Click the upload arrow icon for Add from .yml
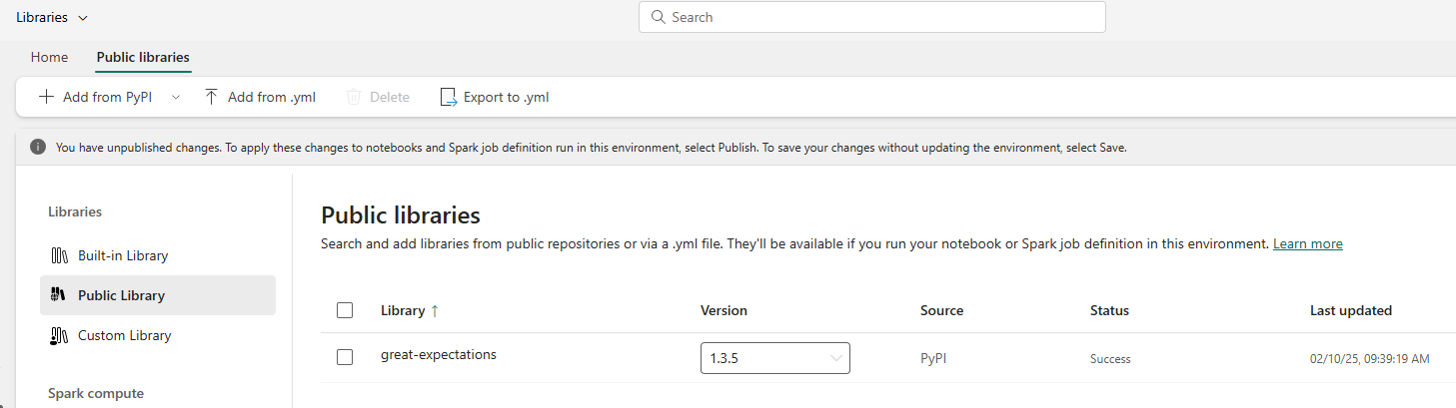Image resolution: width=1456 pixels, height=408 pixels. pos(211,97)
